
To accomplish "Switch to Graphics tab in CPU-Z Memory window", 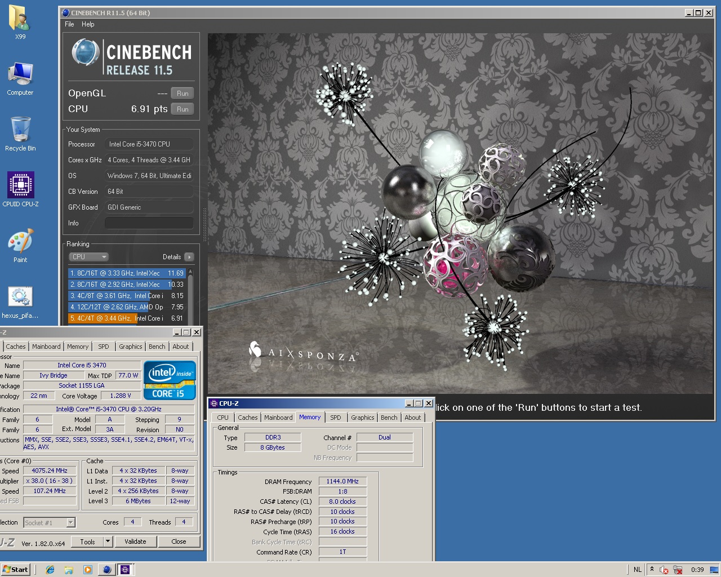I will [363, 418].
